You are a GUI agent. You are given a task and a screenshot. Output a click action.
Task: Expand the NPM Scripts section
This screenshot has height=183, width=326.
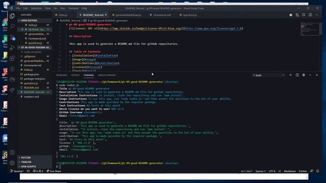29,167
